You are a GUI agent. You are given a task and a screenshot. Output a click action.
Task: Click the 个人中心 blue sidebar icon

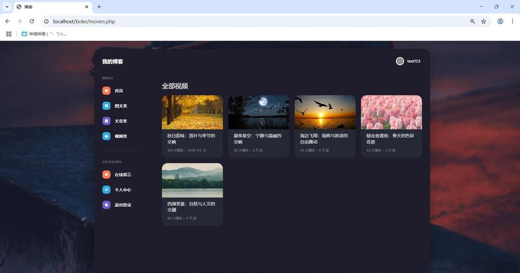[x=106, y=189]
